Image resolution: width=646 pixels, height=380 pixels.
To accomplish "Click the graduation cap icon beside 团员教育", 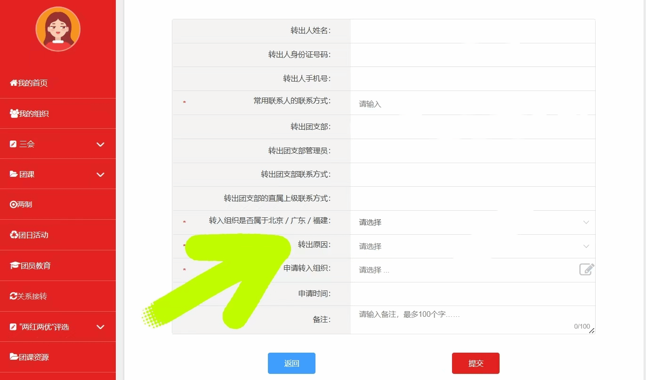I will [15, 265].
